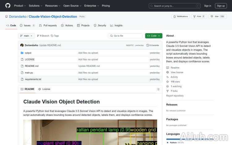
Task: View the 7 forks link
Action: (172, 91)
